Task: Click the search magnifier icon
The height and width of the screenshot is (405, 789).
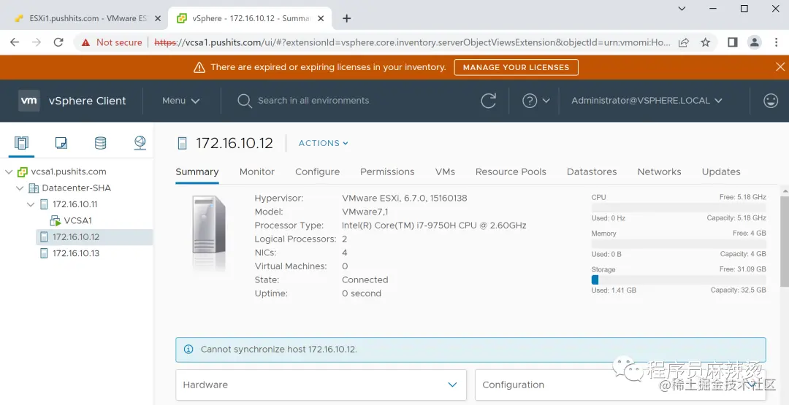Action: [x=245, y=101]
